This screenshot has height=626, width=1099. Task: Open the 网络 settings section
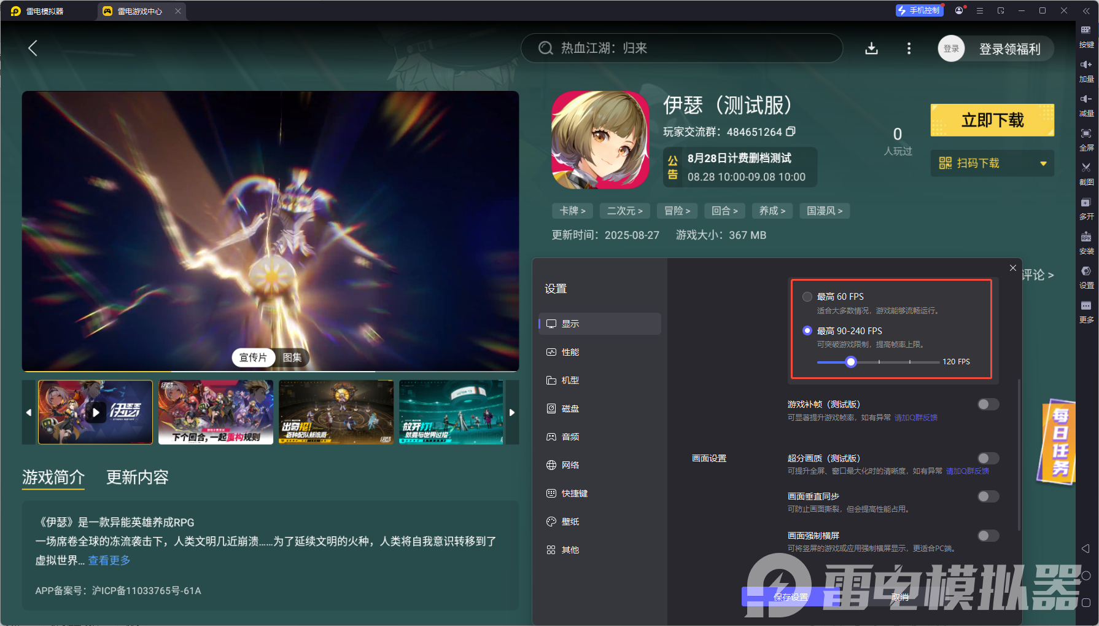(x=600, y=465)
